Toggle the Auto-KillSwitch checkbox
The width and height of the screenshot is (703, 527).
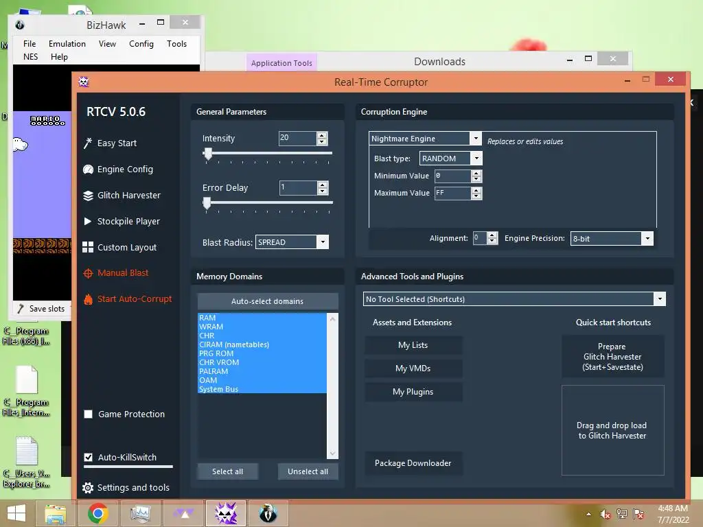[x=89, y=457]
